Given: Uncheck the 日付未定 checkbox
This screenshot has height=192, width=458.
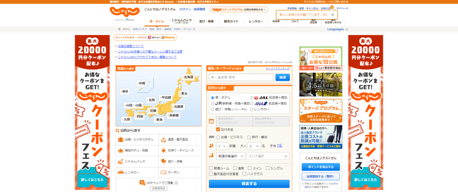Looking at the screenshot, I should 218,129.
